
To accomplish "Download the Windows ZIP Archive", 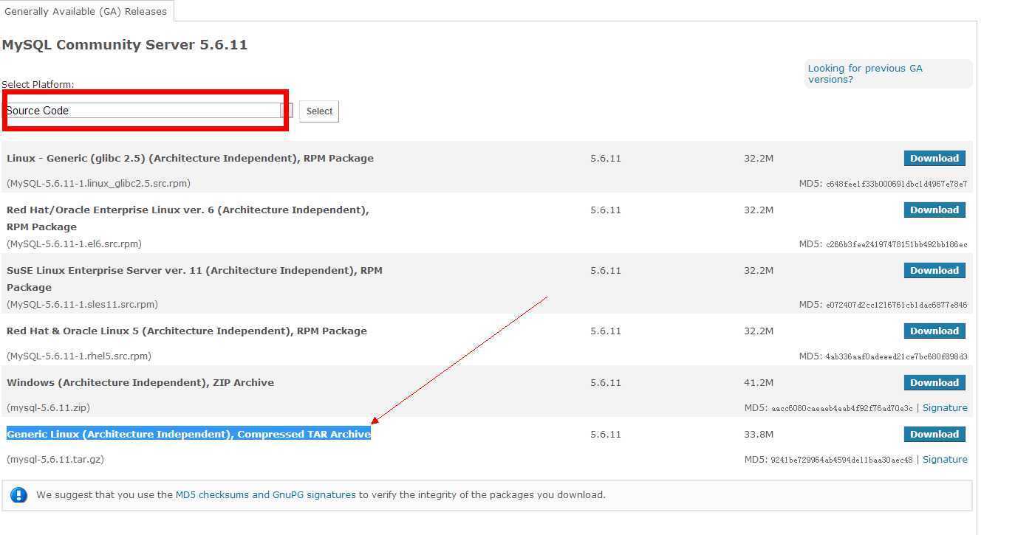I will [x=934, y=382].
